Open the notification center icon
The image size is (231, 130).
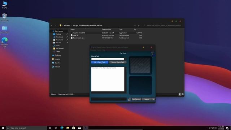point(227,128)
